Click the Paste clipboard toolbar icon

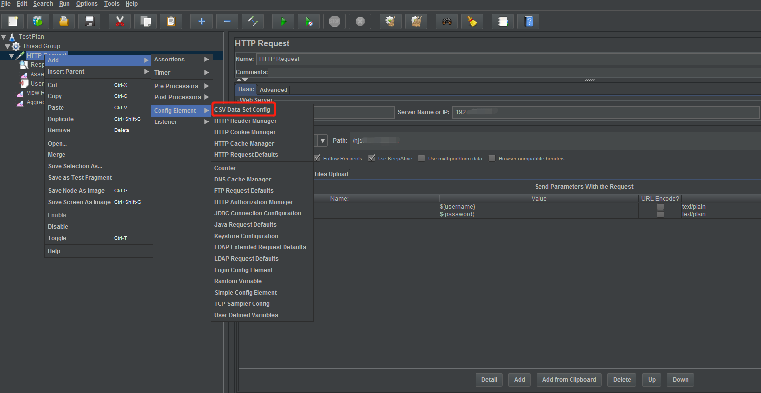pyautogui.click(x=171, y=21)
